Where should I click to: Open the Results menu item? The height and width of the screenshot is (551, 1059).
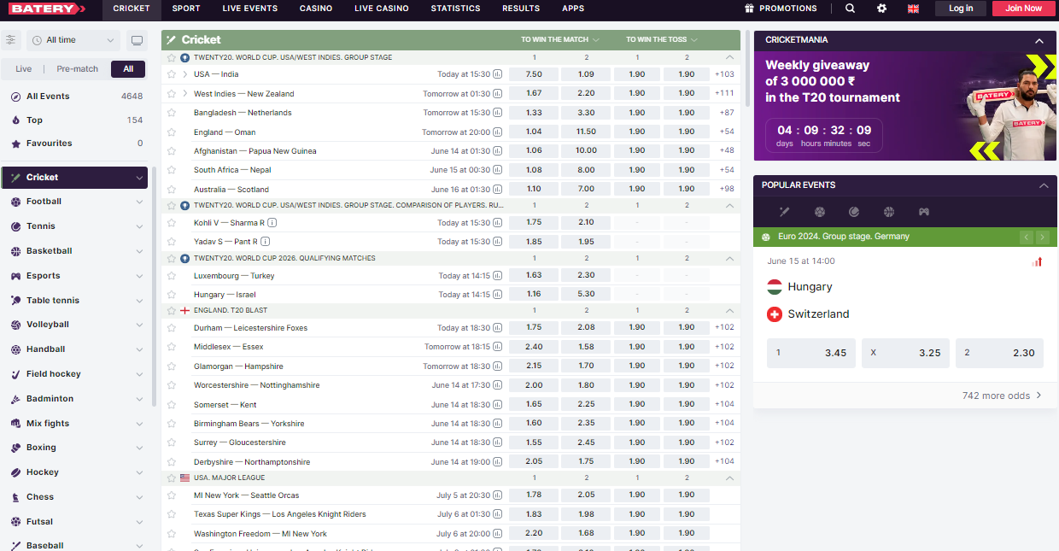521,9
